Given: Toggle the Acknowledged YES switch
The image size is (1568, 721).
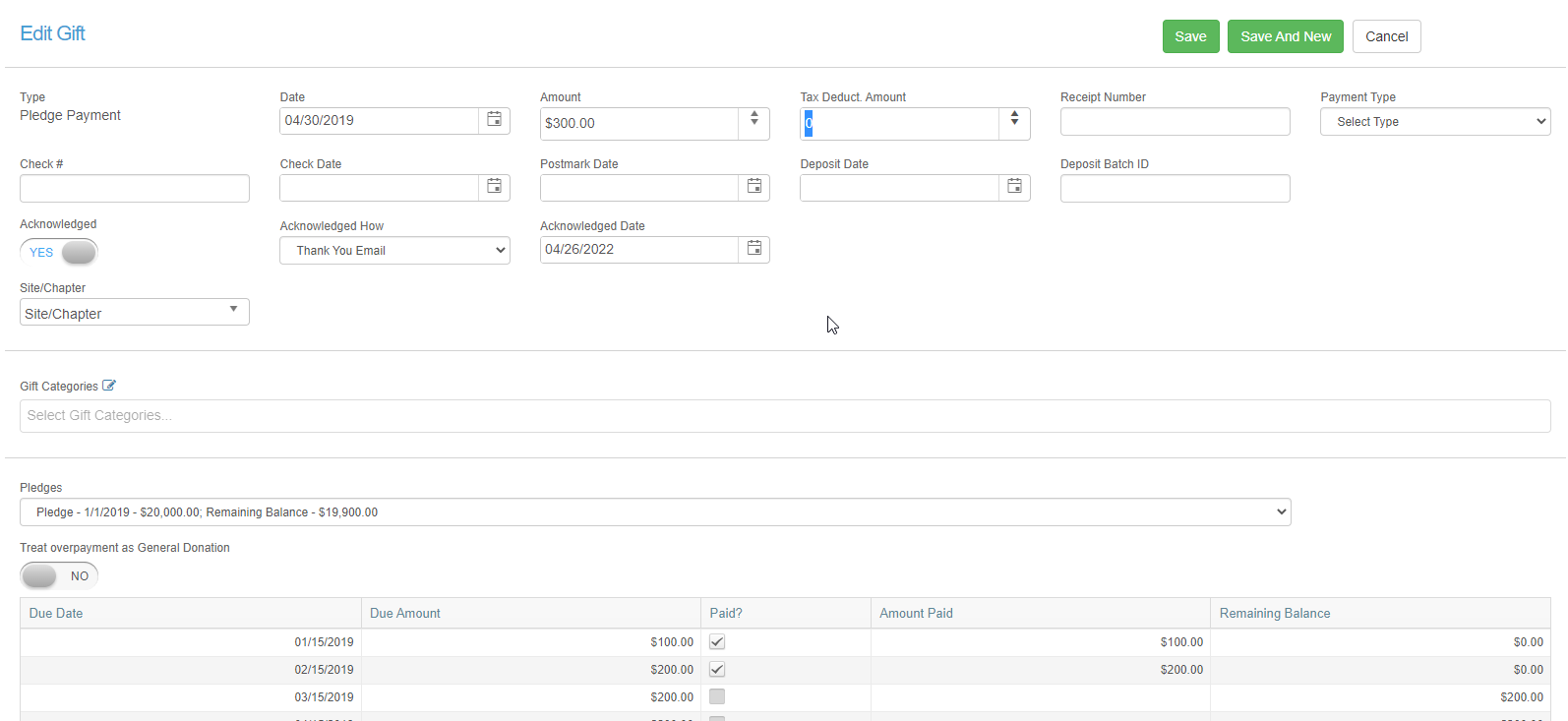Looking at the screenshot, I should click(x=59, y=252).
